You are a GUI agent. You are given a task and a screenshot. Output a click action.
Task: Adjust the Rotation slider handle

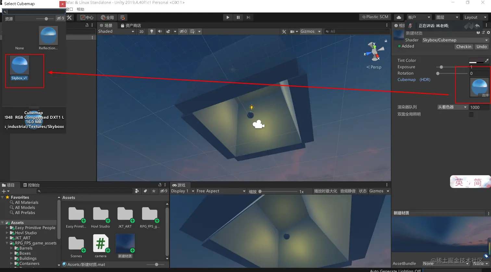click(x=438, y=74)
